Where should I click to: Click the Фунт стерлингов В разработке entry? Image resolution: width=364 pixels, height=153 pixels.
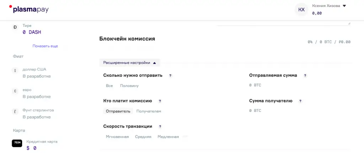pos(38,113)
